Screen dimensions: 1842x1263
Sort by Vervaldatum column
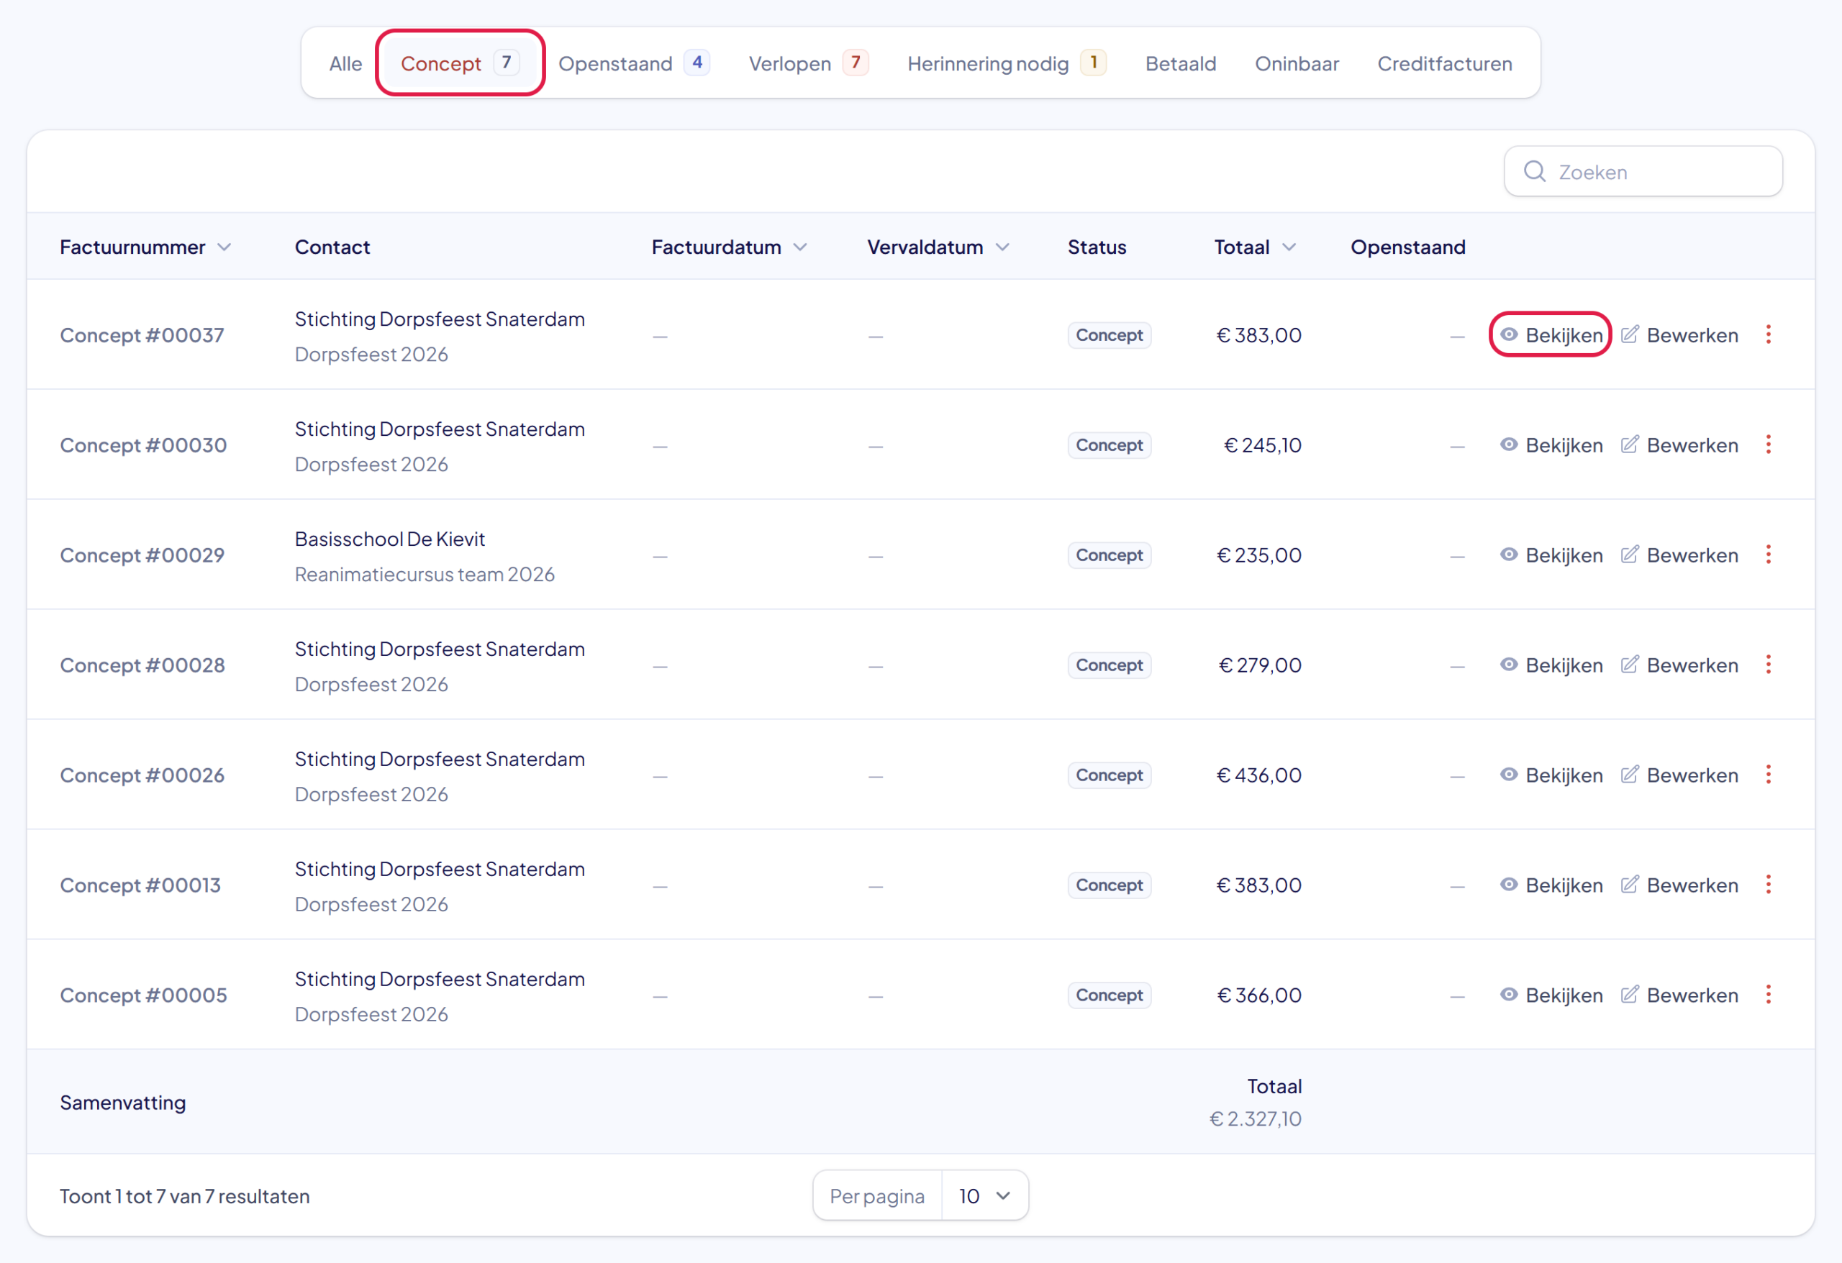(938, 247)
